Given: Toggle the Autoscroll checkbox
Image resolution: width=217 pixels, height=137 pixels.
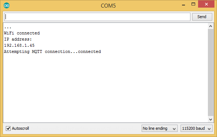Looking at the screenshot, I should [8, 128].
